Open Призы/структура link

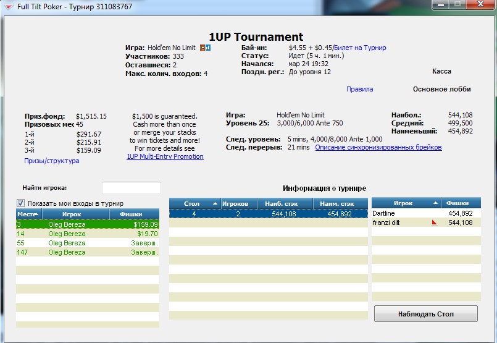tap(52, 161)
